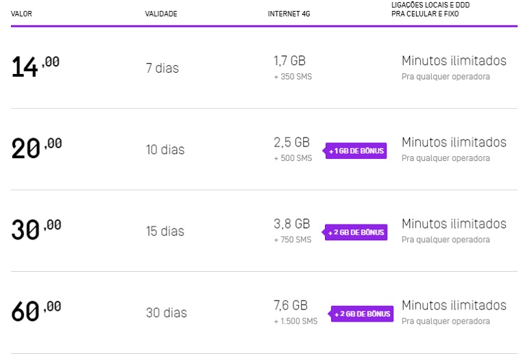Select the 7 dias validity text
The width and height of the screenshot is (521, 358).
click(x=162, y=68)
